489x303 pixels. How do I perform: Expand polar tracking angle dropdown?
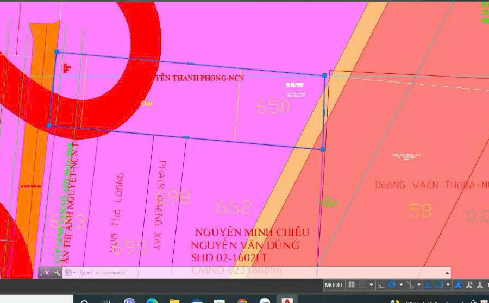[x=400, y=285]
